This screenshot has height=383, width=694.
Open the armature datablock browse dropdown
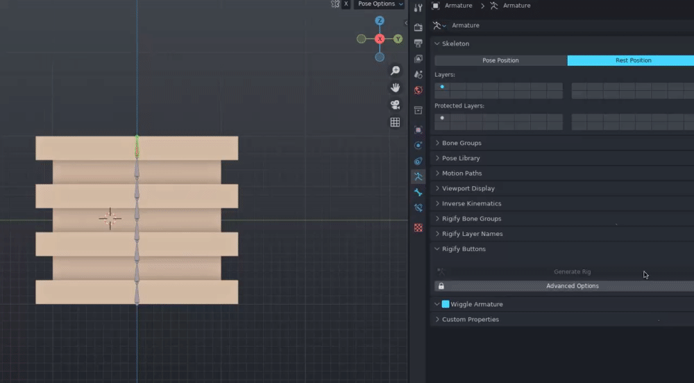click(439, 26)
